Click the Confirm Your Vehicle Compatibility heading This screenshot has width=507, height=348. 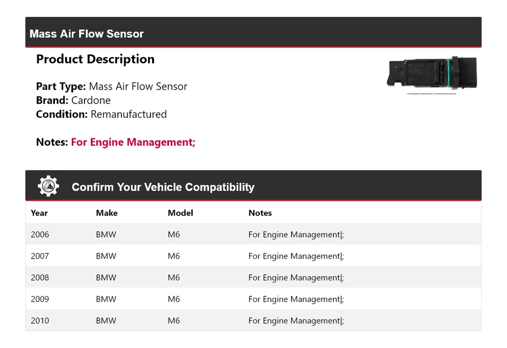pyautogui.click(x=163, y=187)
